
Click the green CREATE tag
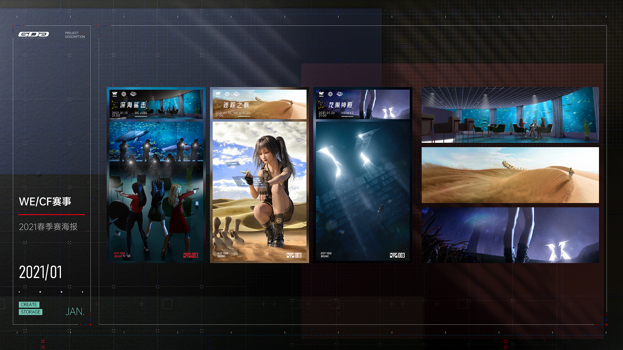(29, 305)
